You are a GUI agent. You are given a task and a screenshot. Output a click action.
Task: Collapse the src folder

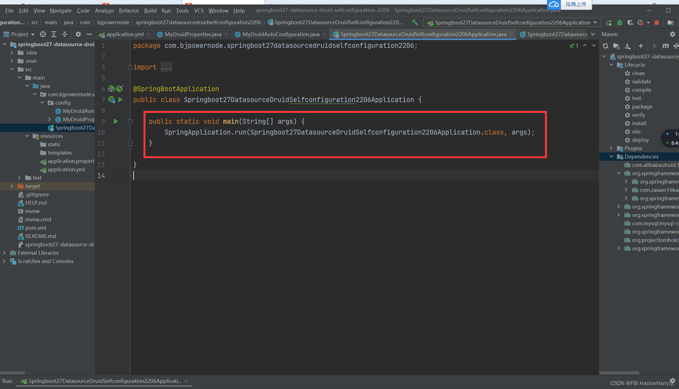coord(12,69)
